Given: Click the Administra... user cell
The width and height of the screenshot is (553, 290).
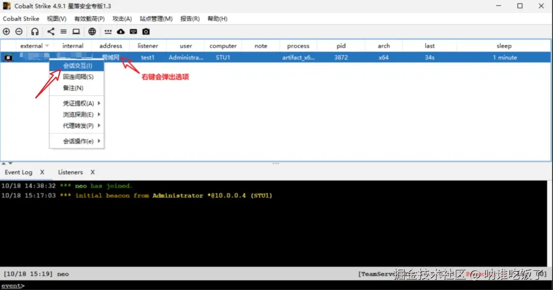Looking at the screenshot, I should pyautogui.click(x=185, y=57).
